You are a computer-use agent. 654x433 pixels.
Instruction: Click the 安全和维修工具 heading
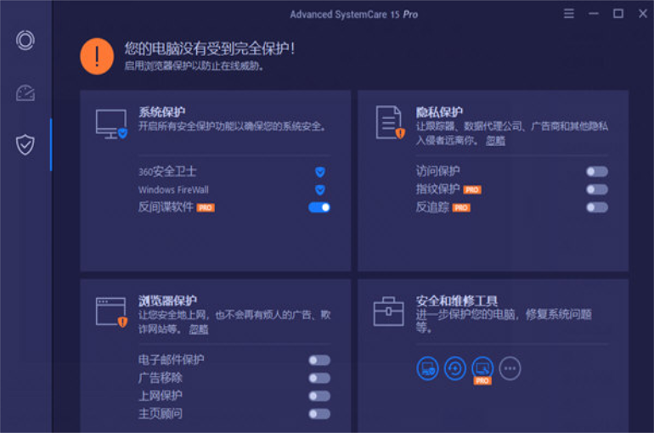click(x=457, y=301)
